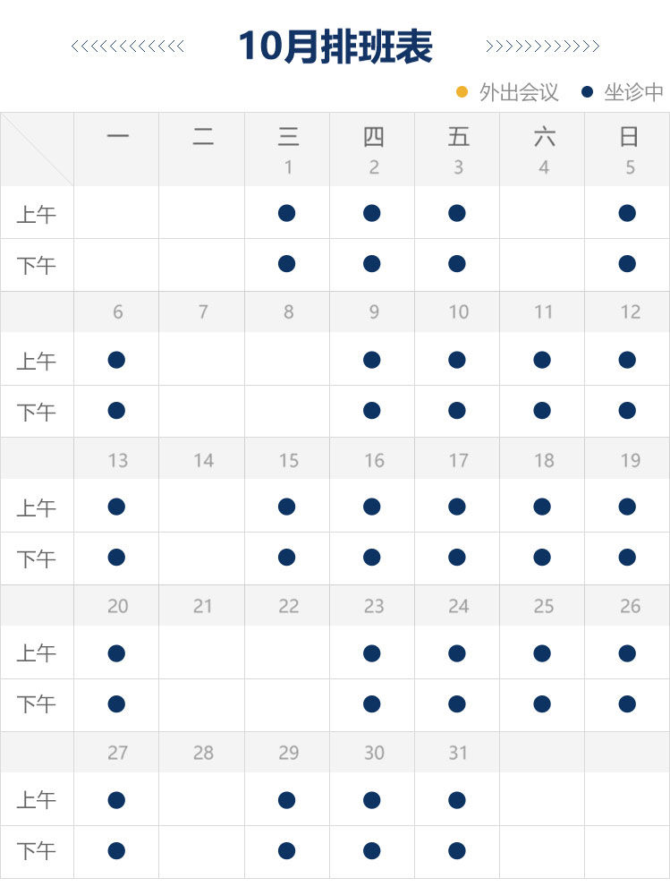Click the yellow 外出会议 legend dot
Screen dimensions: 670x895
pyautogui.click(x=462, y=91)
